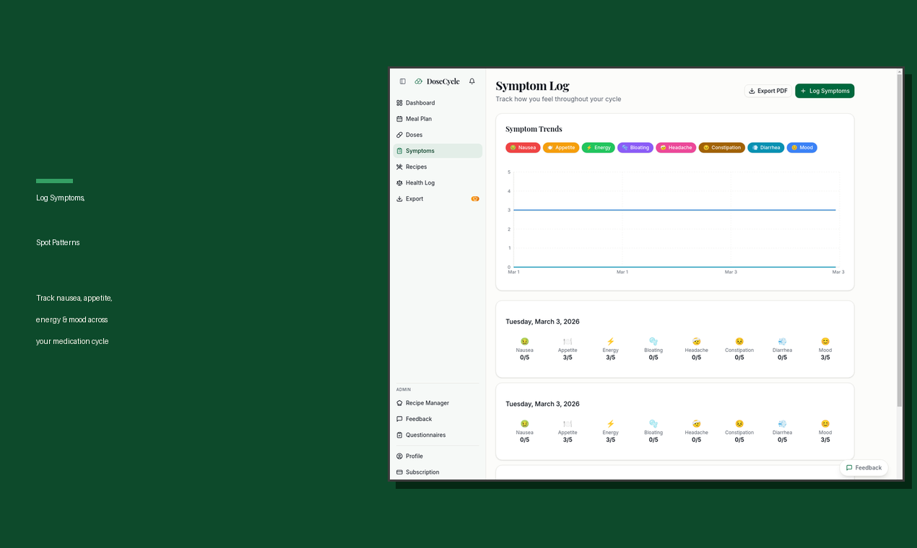Open the Profile page
Screen dimensions: 917x548
[438, 456]
